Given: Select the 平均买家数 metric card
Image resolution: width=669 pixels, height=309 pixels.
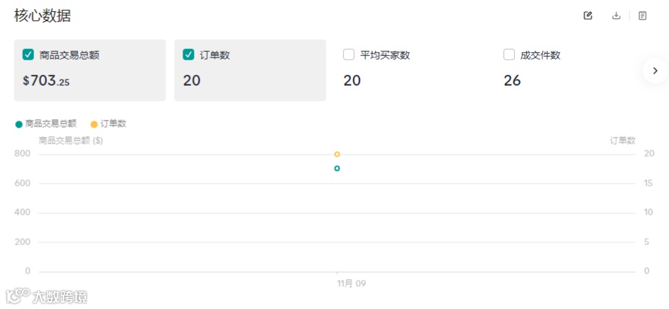Looking at the screenshot, I should [410, 70].
